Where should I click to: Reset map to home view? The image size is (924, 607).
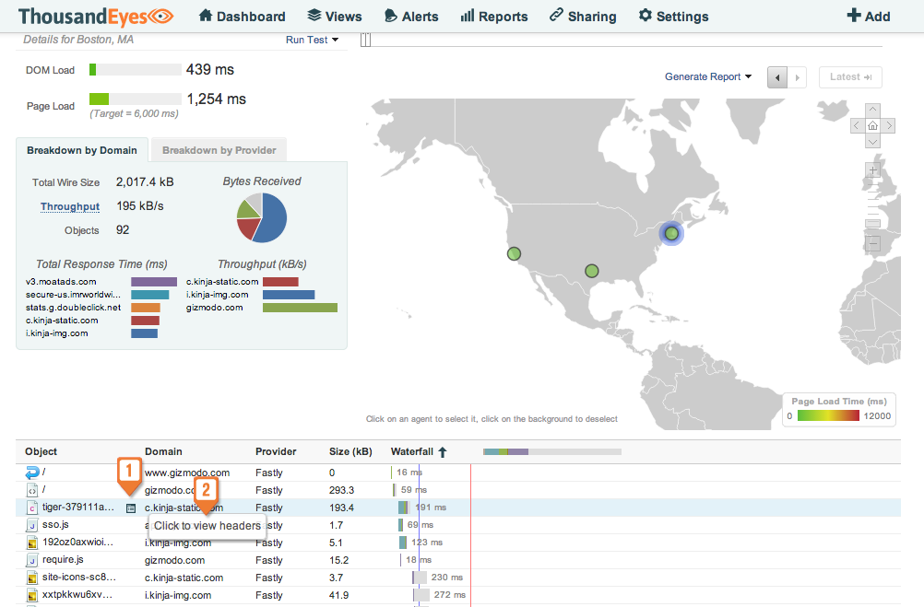point(872,125)
